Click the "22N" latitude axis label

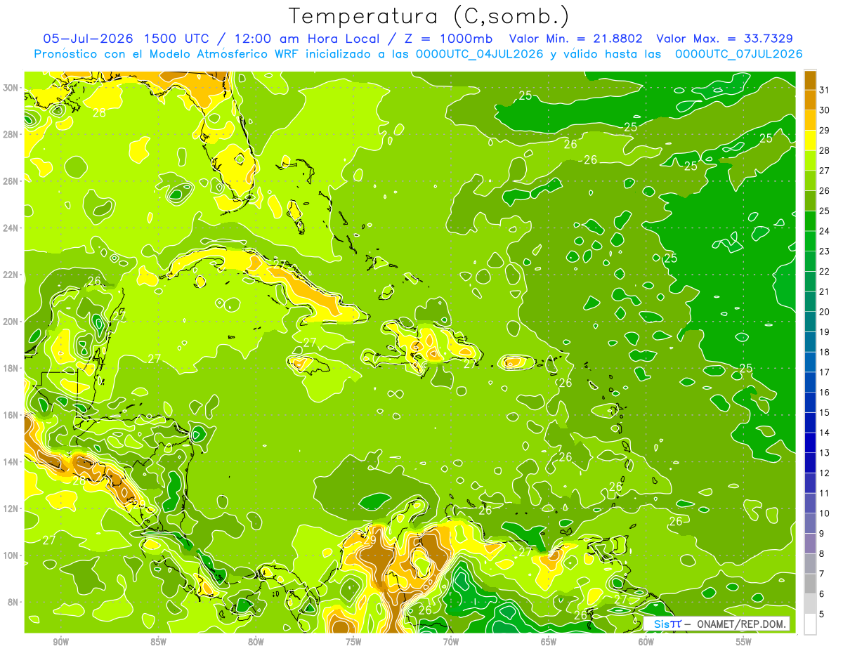coord(10,275)
